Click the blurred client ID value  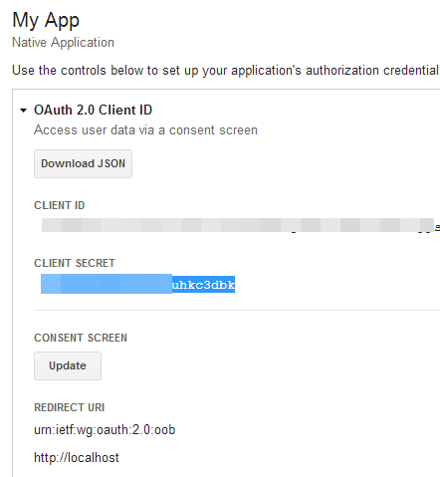[238, 225]
